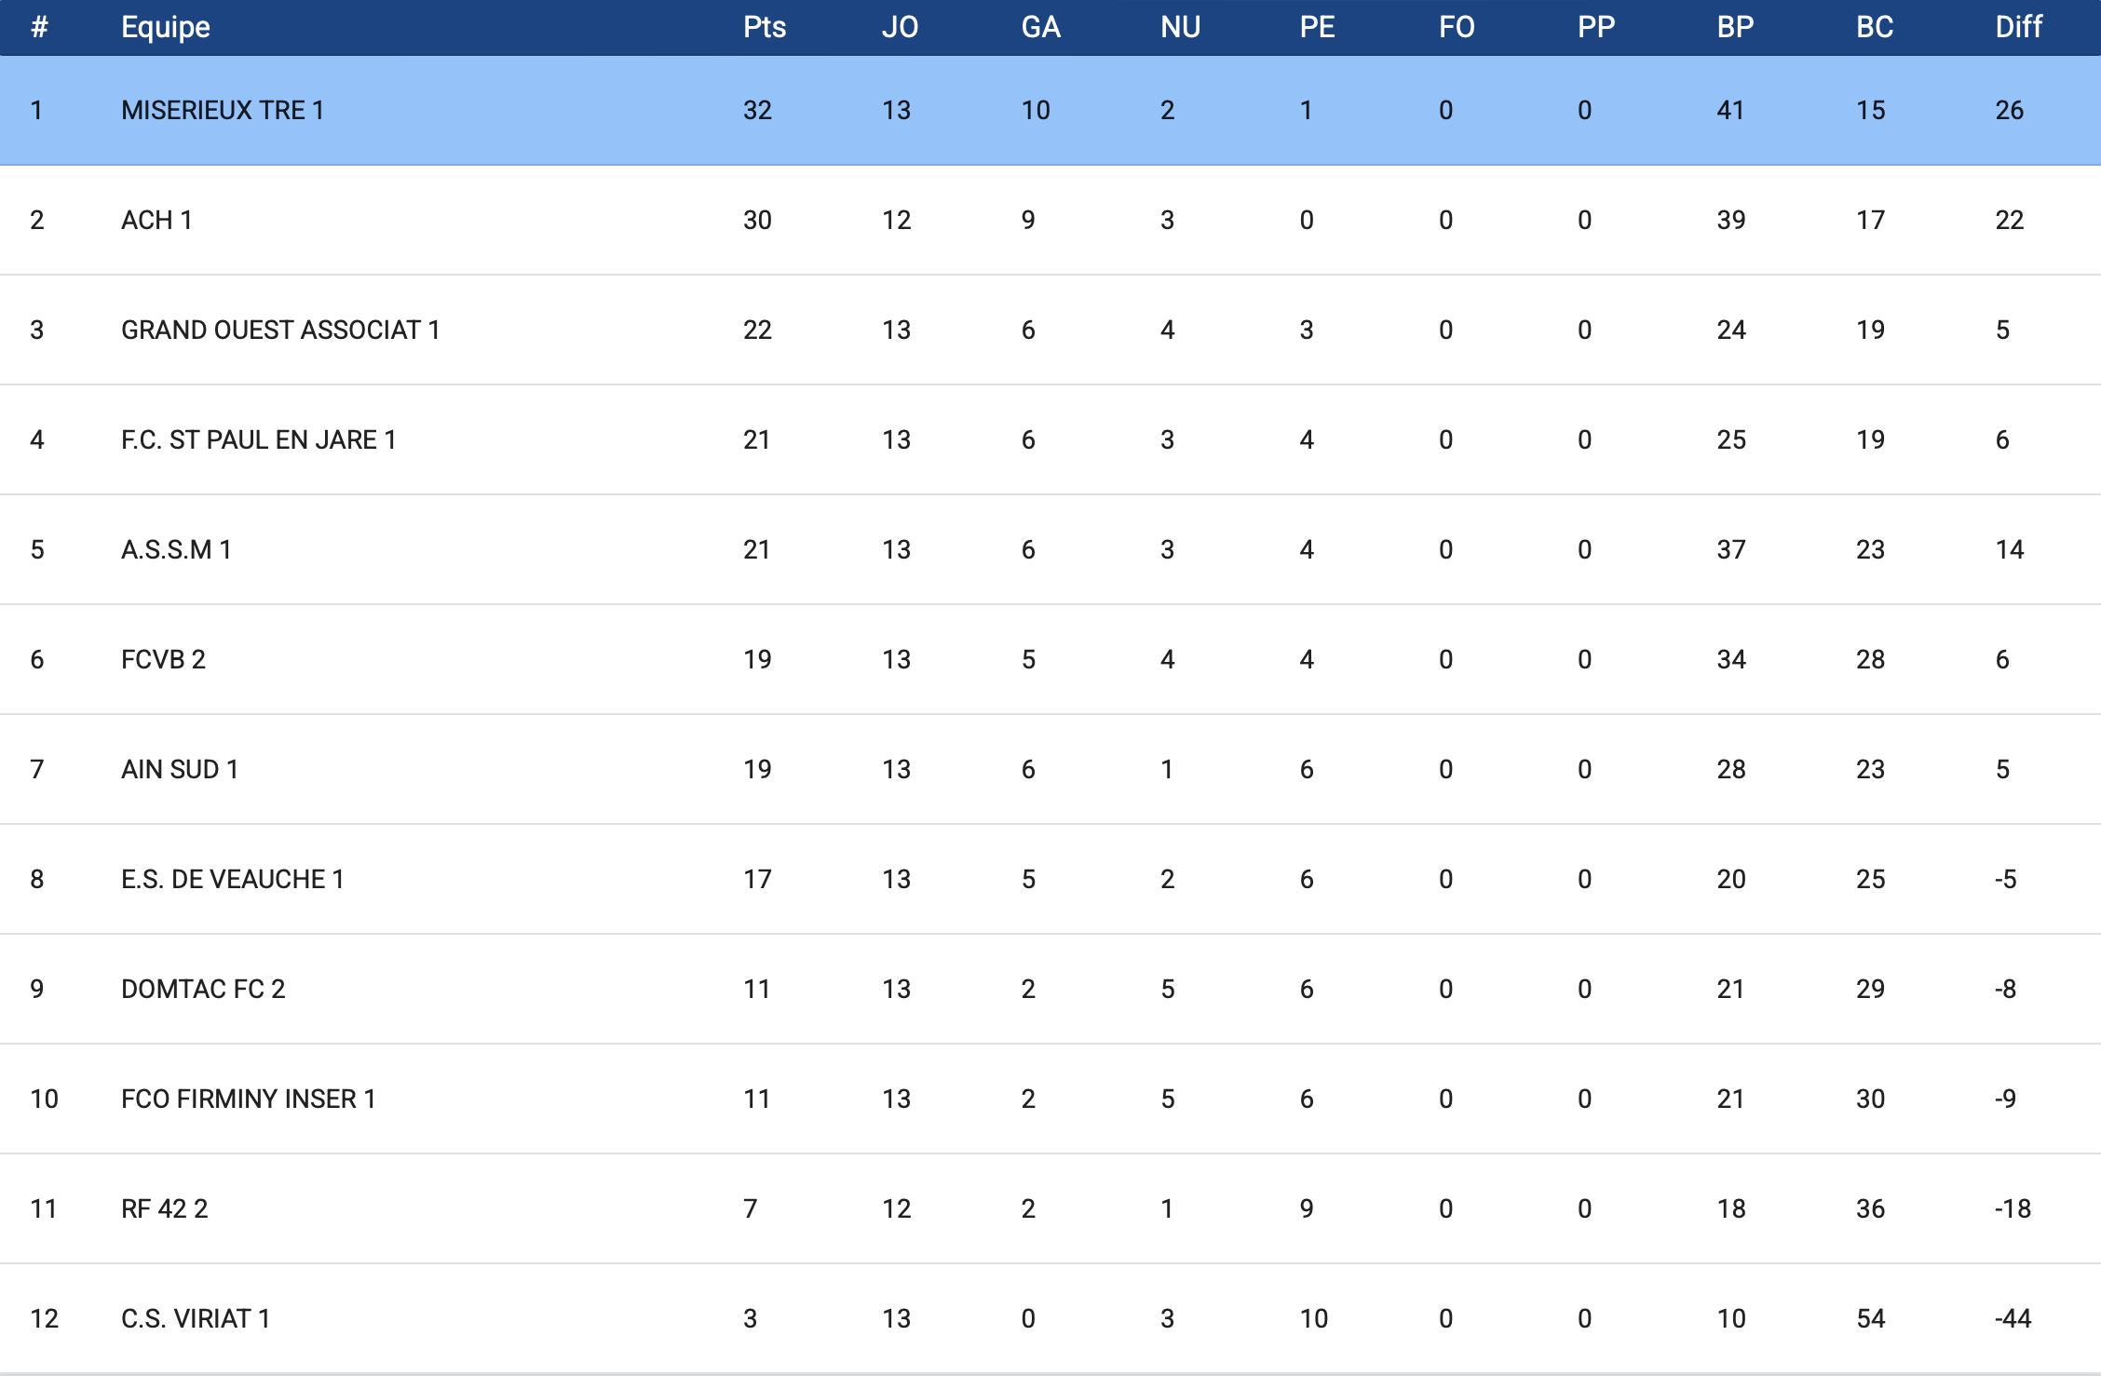Select team MISERIEUX TRE 1
The image size is (2101, 1376).
(223, 110)
